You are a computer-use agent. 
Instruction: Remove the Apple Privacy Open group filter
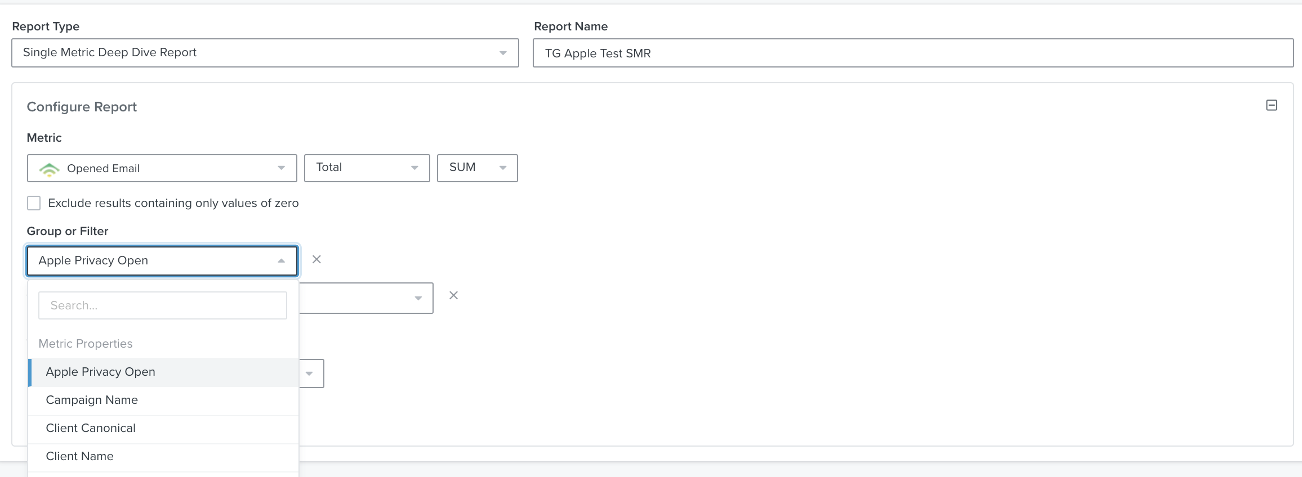316,259
